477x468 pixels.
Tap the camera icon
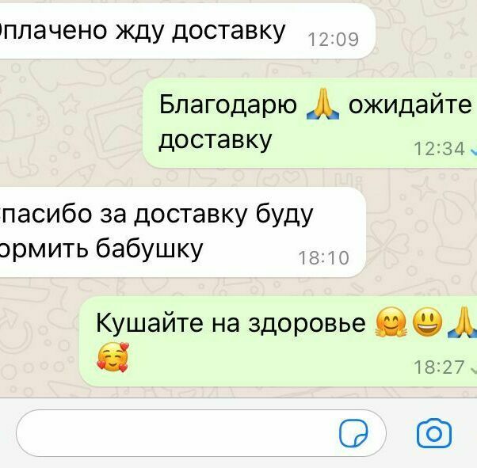[x=434, y=433]
